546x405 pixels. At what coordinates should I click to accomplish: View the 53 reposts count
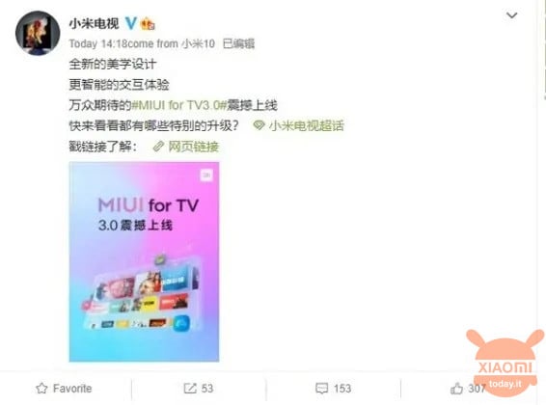pos(207,389)
